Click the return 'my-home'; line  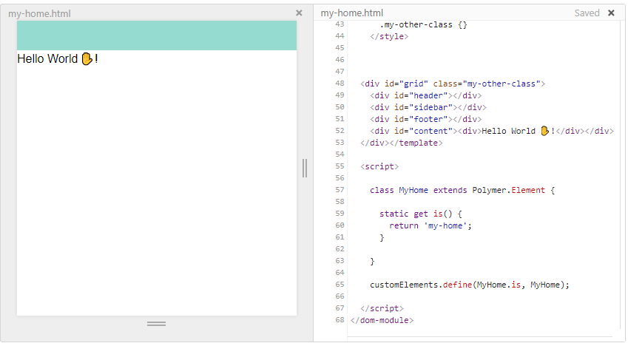pos(431,225)
